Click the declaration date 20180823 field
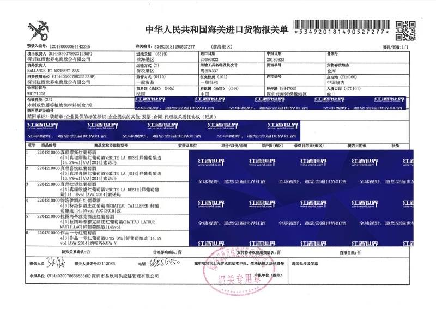This screenshot has width=436, height=309. [277, 59]
